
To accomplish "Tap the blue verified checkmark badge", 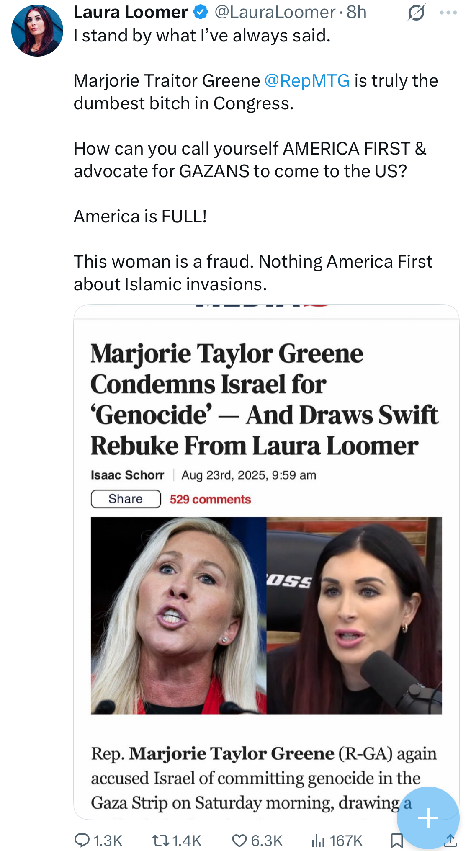I will [201, 12].
